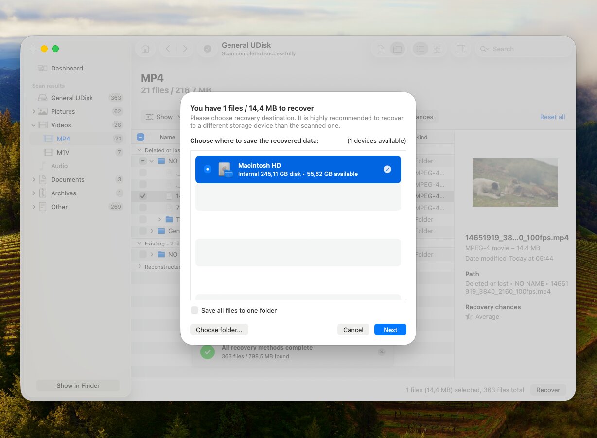
Task: Select M1V subcategory in sidebar
Action: coord(63,152)
